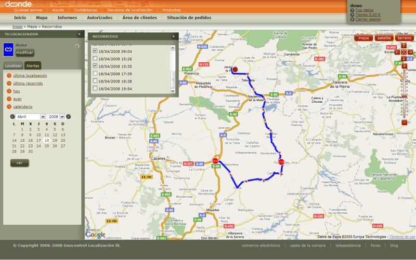Click the X icon beside Cerrar sesion
This screenshot has height=260, width=416.
pyautogui.click(x=353, y=19)
